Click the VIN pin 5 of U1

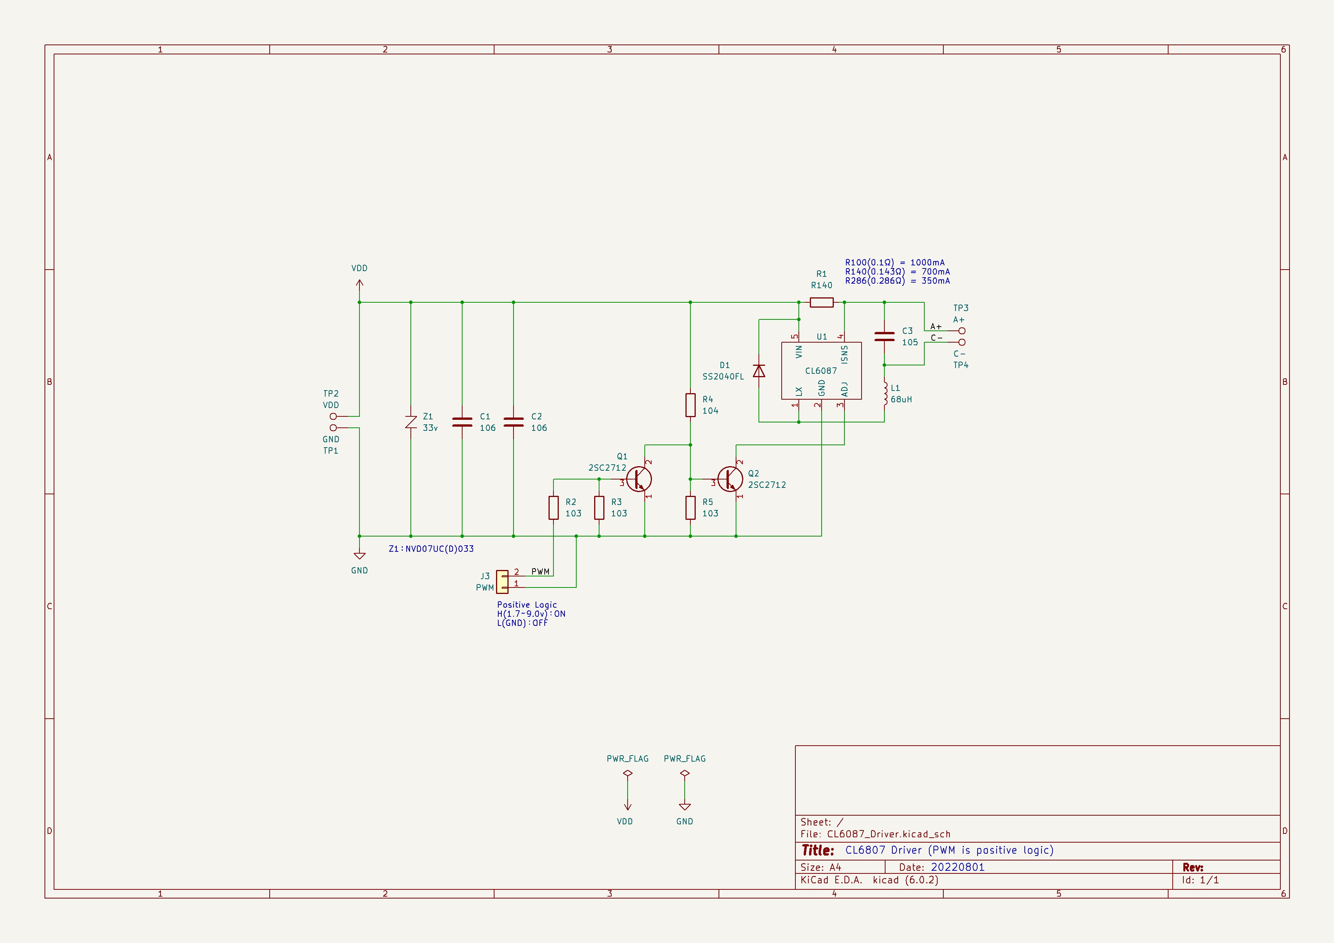(x=798, y=337)
